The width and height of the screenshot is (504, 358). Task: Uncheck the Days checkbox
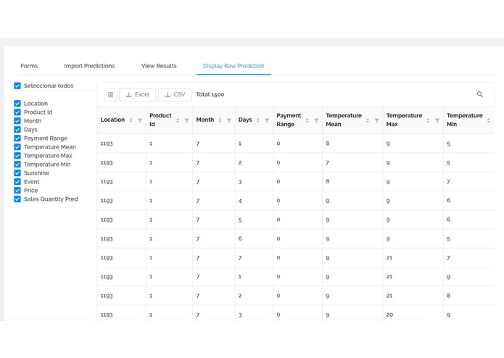tap(17, 130)
